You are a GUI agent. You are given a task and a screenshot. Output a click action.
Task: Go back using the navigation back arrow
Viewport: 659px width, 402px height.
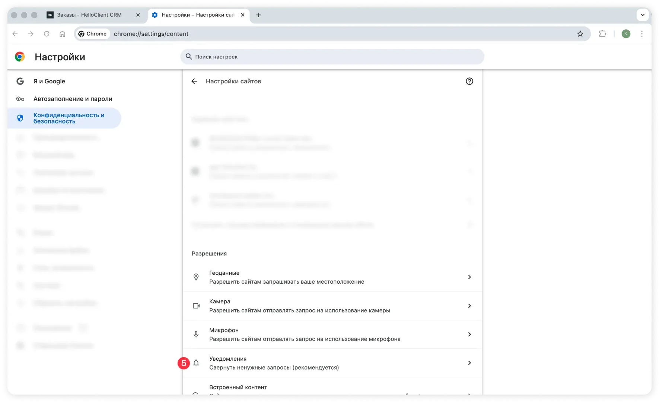click(15, 34)
